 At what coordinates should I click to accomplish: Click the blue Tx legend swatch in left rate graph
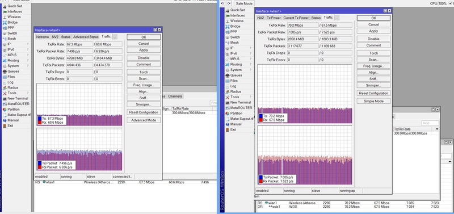(40, 118)
